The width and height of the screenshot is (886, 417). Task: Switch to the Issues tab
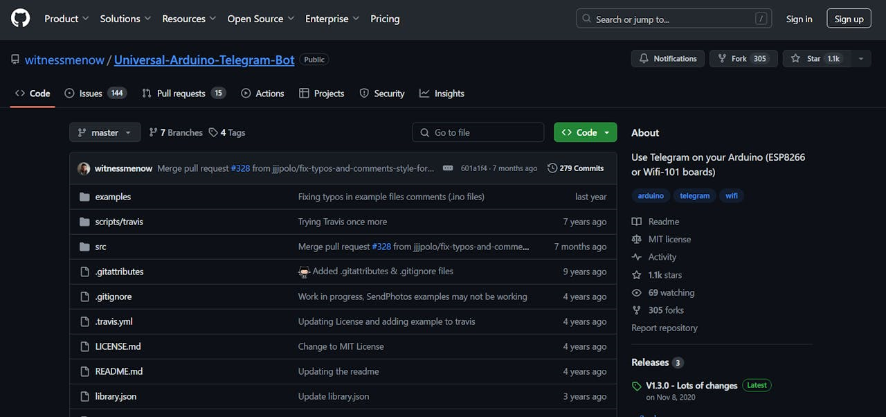point(95,94)
